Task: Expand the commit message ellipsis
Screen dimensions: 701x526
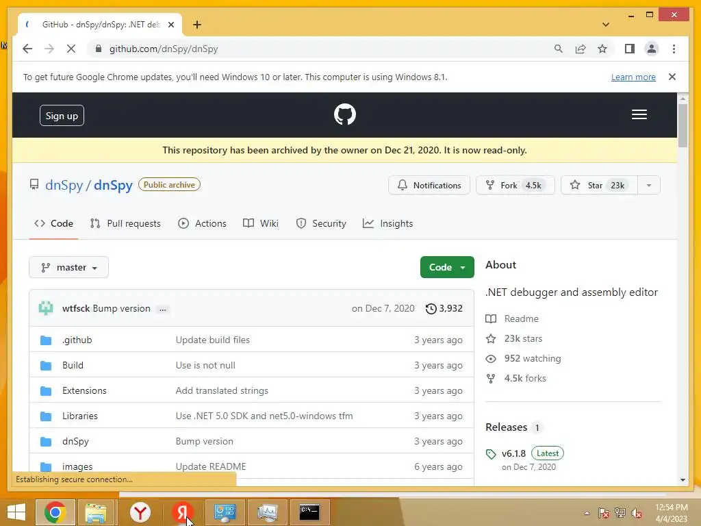Action: (x=163, y=309)
